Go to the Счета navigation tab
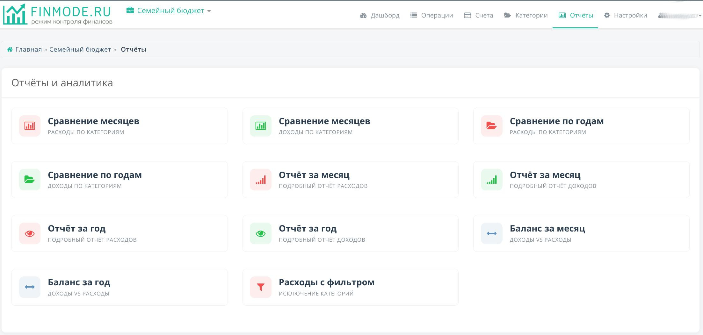 pos(479,15)
